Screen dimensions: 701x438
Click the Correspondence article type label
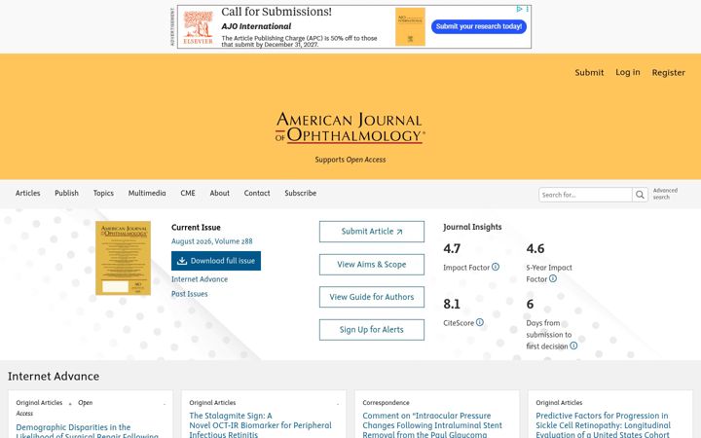coord(386,403)
